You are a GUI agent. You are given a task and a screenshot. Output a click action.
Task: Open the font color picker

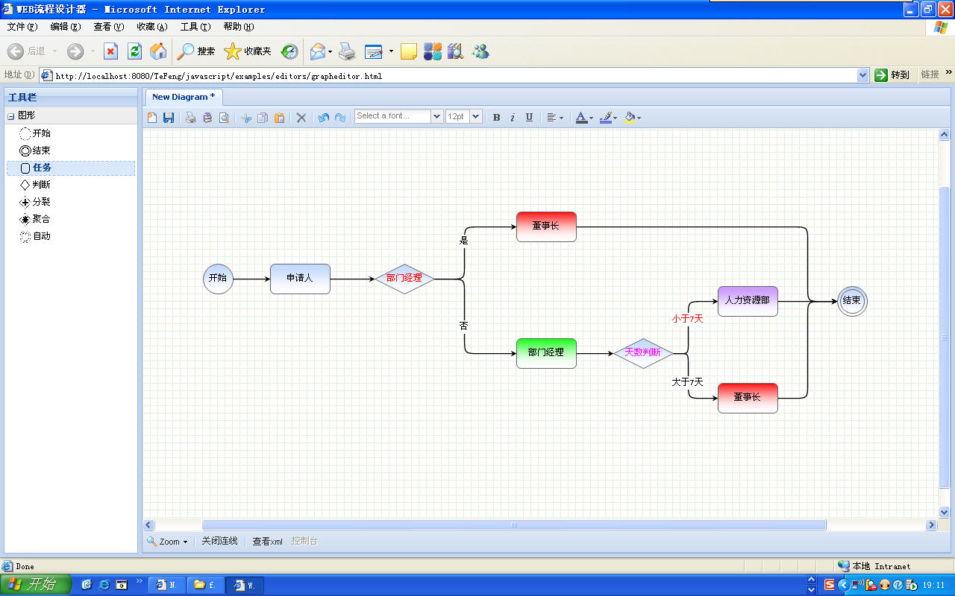[582, 117]
